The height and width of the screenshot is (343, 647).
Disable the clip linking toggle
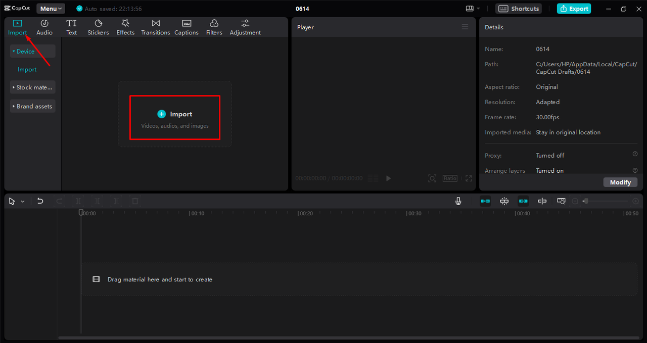(x=523, y=201)
